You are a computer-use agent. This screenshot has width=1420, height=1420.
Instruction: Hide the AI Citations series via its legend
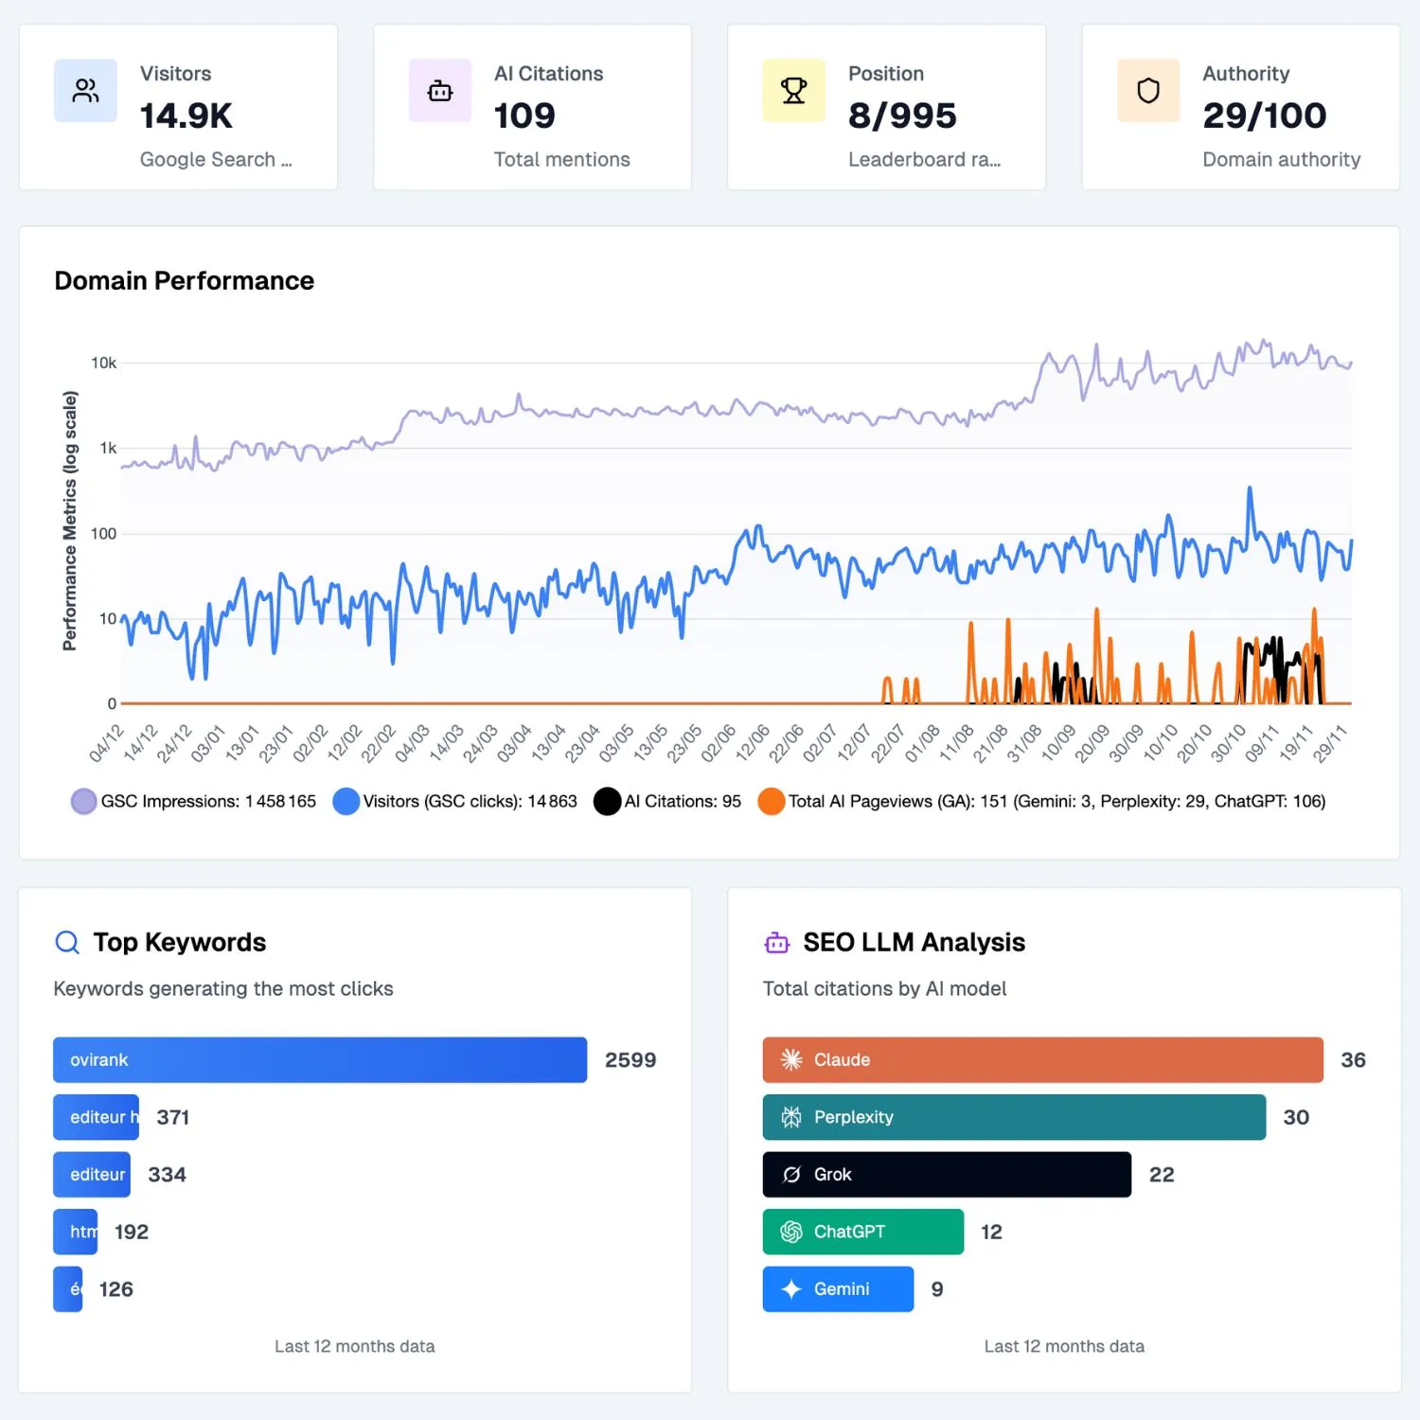click(x=667, y=801)
